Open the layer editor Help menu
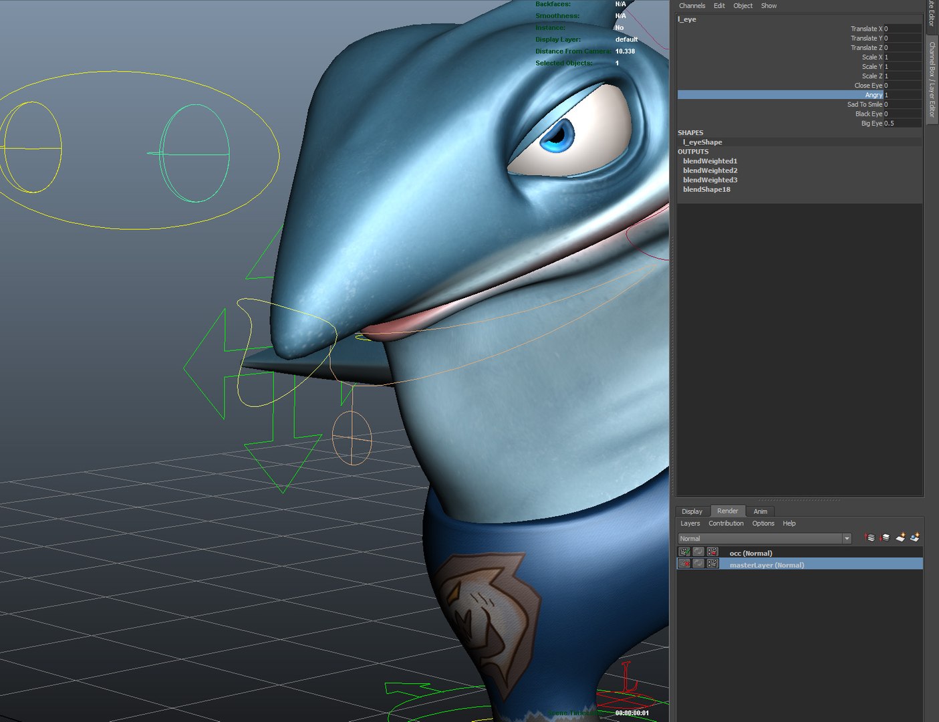The height and width of the screenshot is (722, 939). [x=789, y=523]
